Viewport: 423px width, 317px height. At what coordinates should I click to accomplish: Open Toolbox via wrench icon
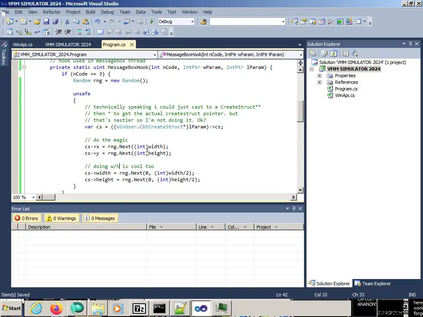(x=331, y=21)
